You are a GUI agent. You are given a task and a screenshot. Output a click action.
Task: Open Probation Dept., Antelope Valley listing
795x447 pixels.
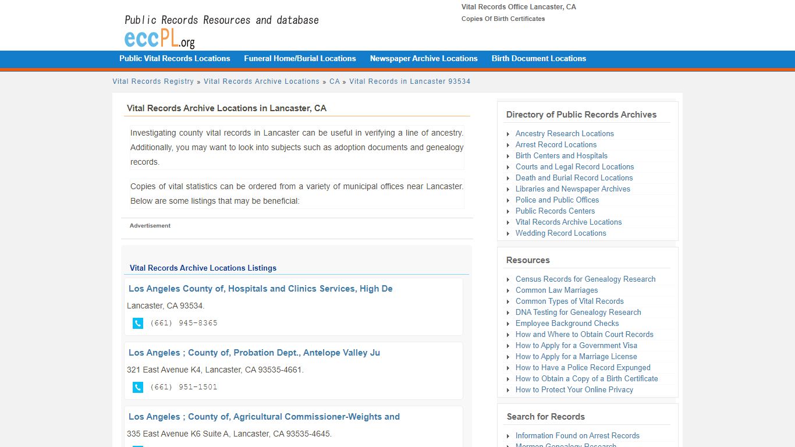point(254,353)
